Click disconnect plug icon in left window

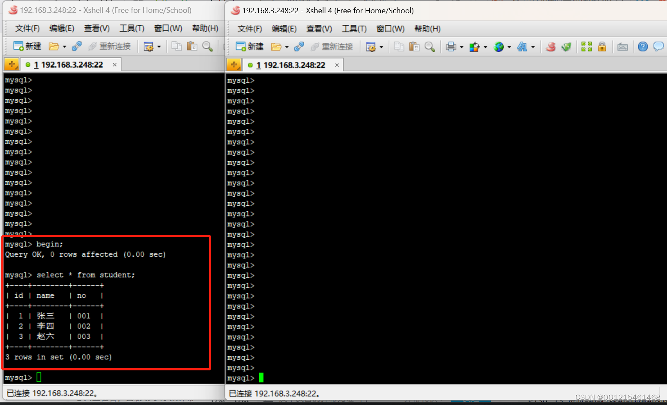(77, 46)
